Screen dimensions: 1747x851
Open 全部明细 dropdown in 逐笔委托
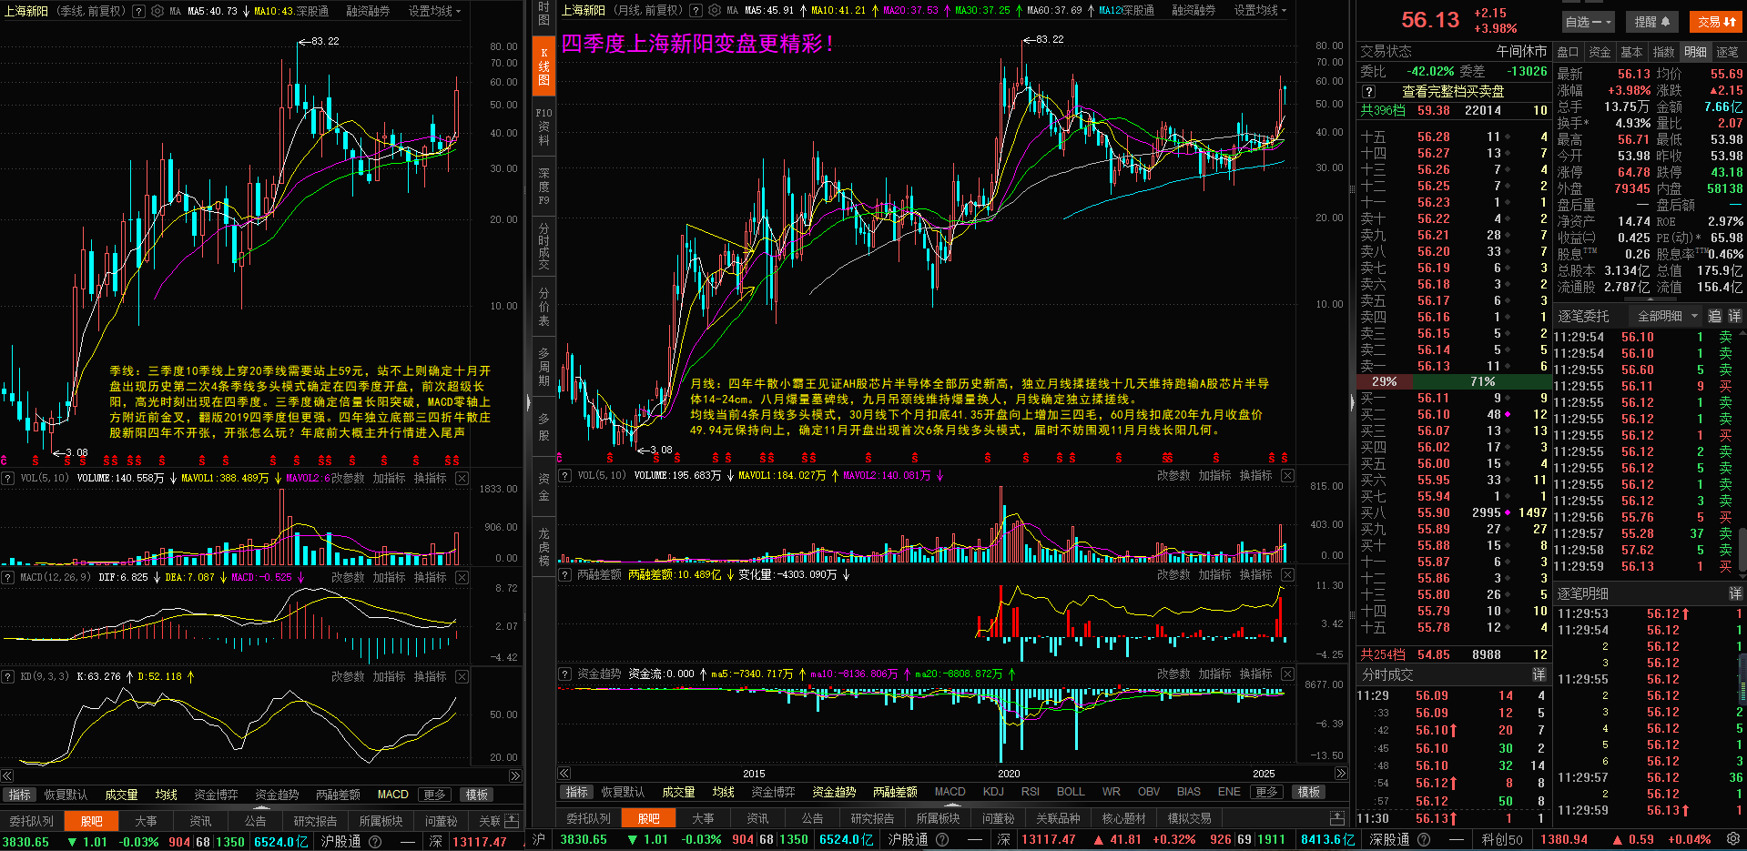(1668, 316)
